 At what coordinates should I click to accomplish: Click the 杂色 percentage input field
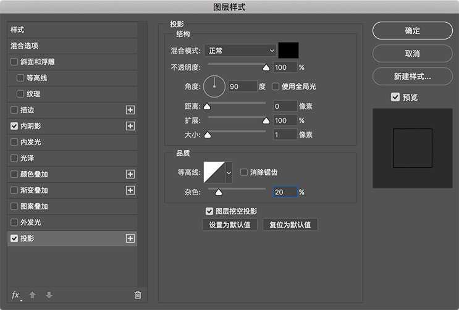coord(284,192)
